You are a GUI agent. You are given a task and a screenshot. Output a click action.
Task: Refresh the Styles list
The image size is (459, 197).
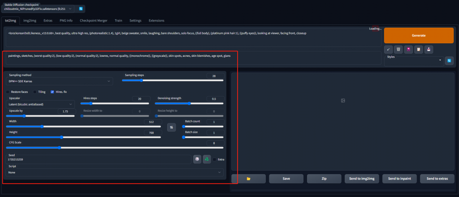pyautogui.click(x=449, y=61)
